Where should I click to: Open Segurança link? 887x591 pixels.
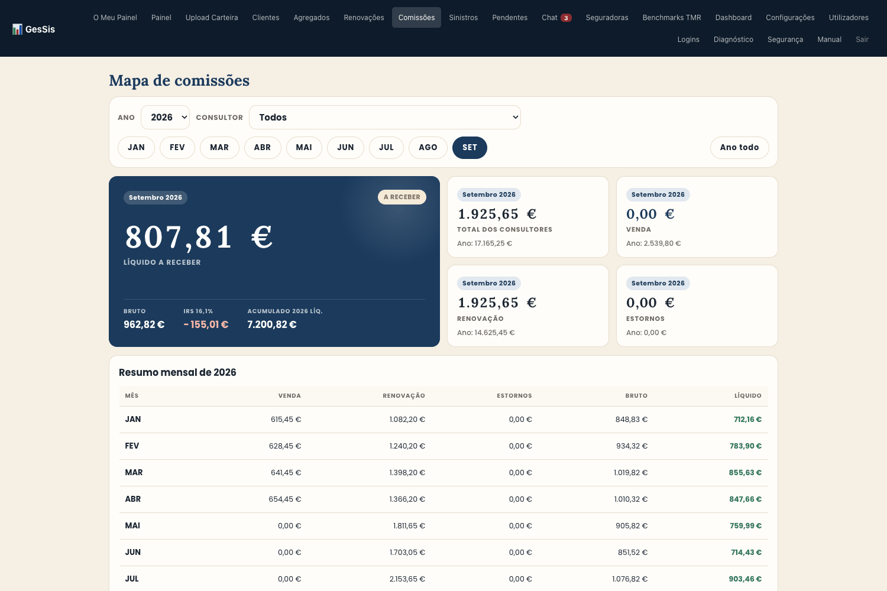785,40
